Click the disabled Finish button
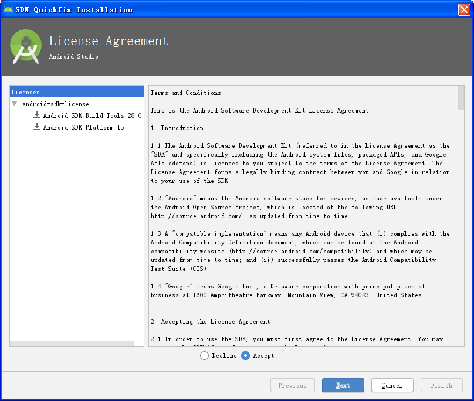This screenshot has height=401, width=474. pyautogui.click(x=442, y=385)
